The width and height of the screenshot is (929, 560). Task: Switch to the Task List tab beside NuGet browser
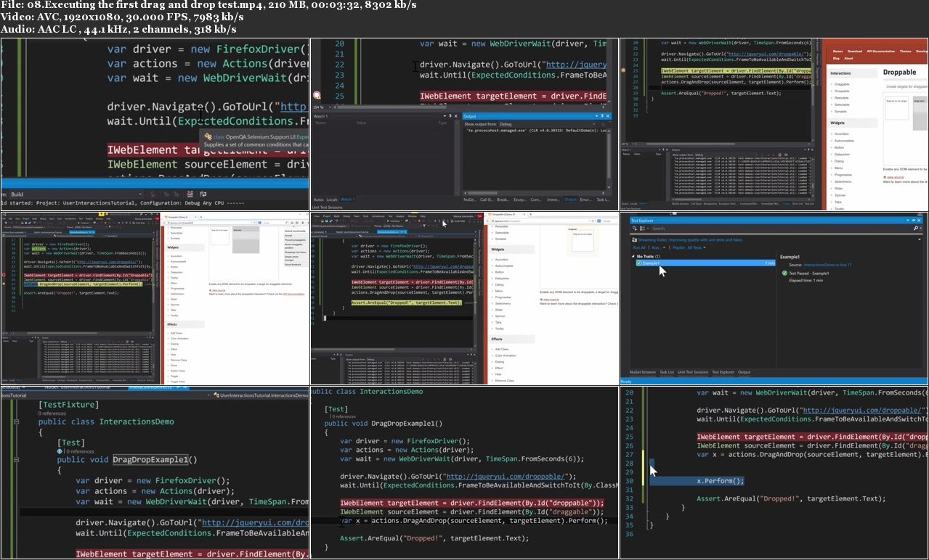tap(667, 372)
